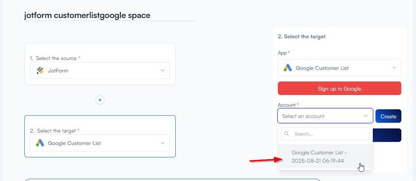Click the Google Ads icon in App field
416x181 pixels.
click(x=288, y=68)
